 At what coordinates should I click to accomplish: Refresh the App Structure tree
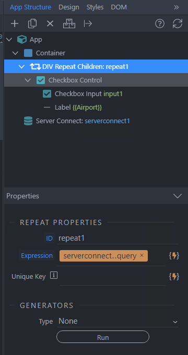pos(178,23)
